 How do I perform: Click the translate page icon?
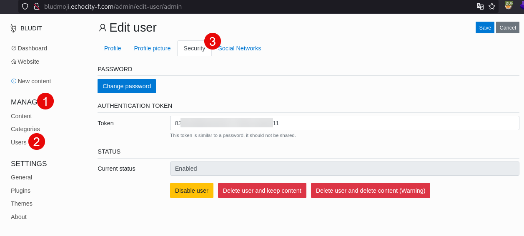tap(480, 6)
